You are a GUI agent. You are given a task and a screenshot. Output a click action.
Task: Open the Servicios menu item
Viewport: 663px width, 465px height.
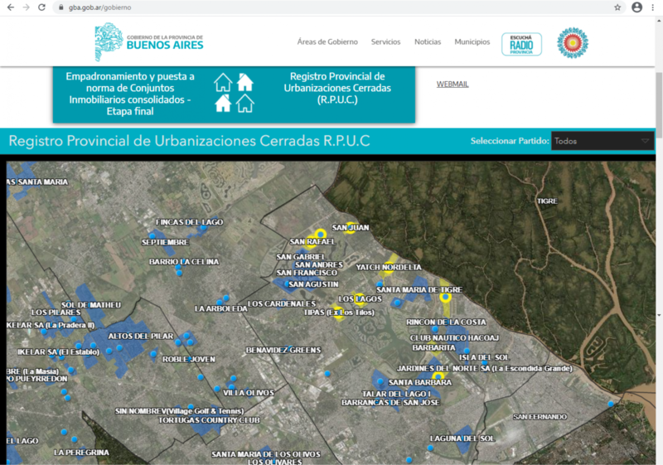point(385,42)
